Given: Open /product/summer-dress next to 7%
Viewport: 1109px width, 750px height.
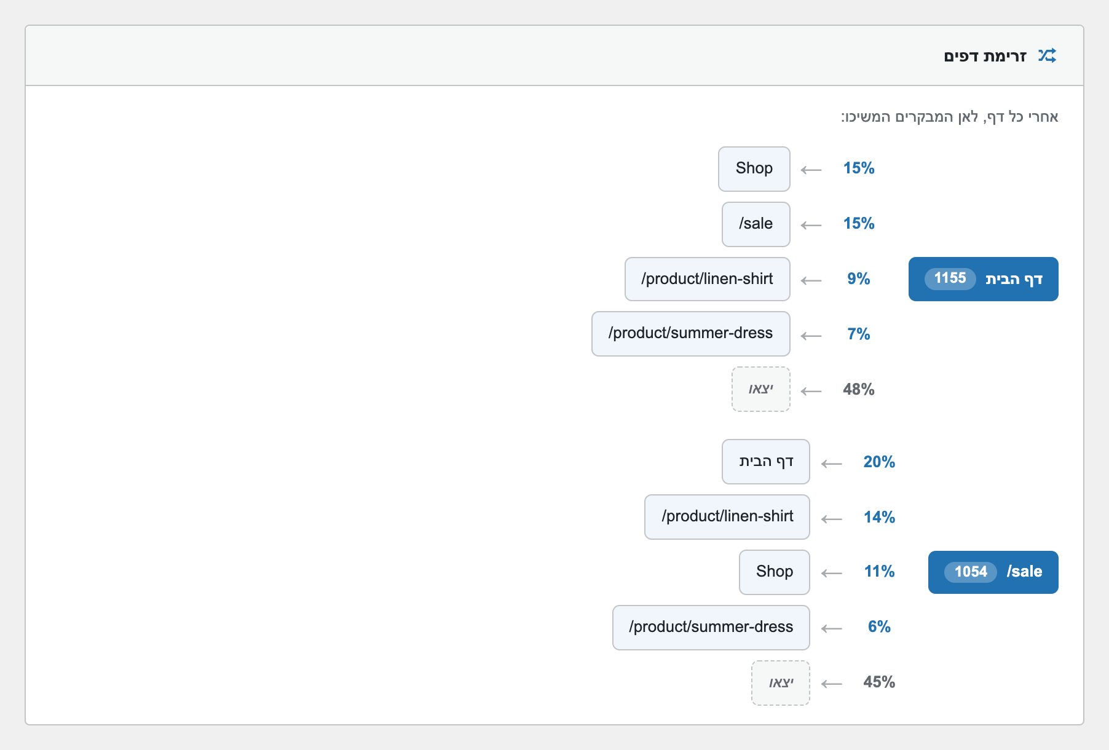Looking at the screenshot, I should point(690,333).
